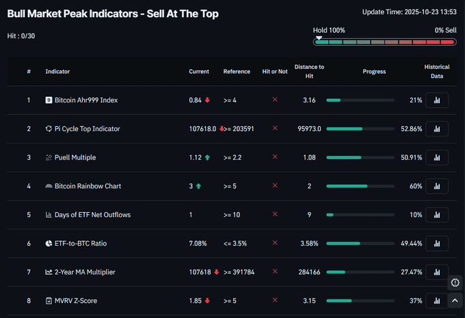Click the Progress column header

[374, 72]
